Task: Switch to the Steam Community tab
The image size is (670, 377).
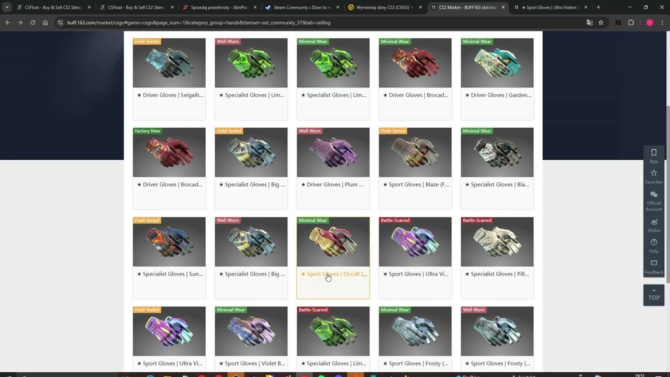Action: 301,7
